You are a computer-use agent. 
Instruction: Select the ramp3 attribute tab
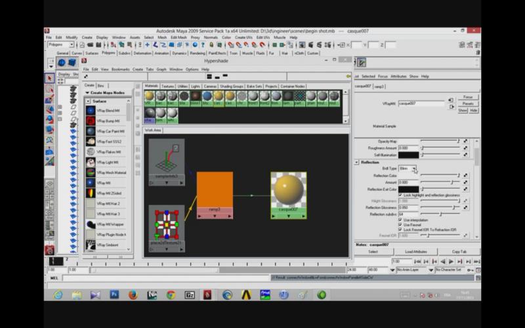(379, 87)
